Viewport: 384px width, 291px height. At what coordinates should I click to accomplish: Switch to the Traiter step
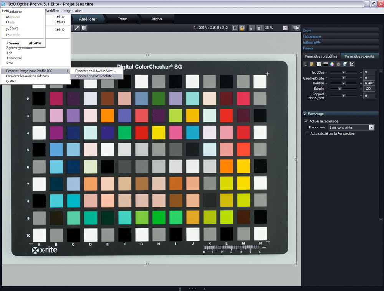[x=122, y=19]
